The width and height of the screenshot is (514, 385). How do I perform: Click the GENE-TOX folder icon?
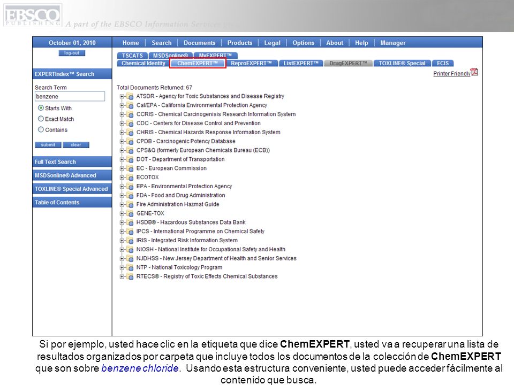coord(130,213)
